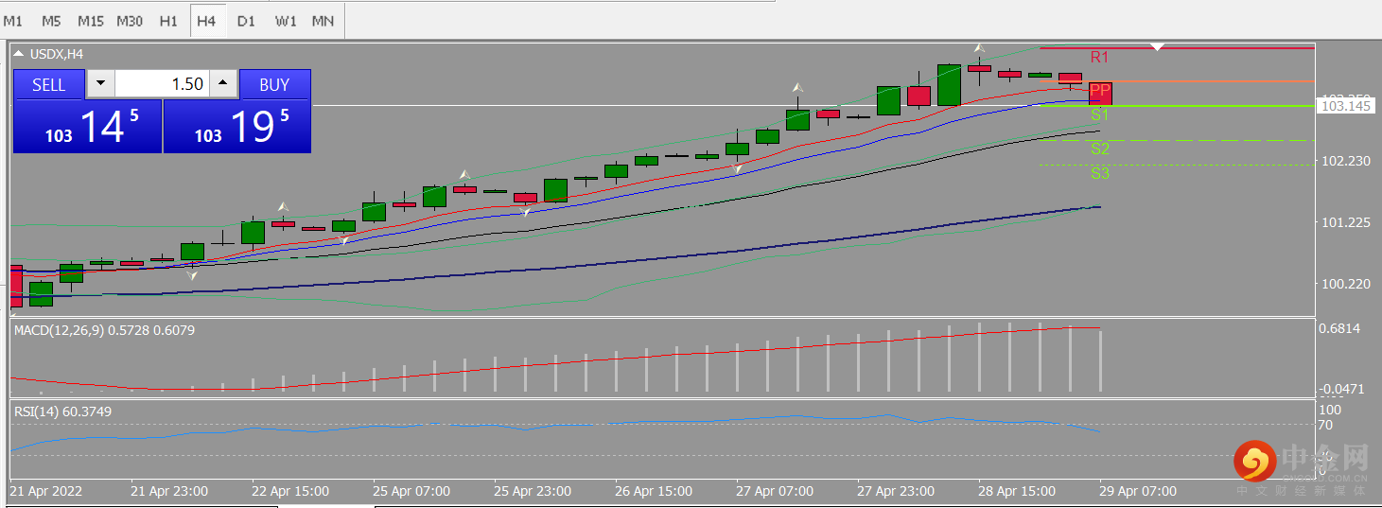Image resolution: width=1382 pixels, height=508 pixels.
Task: Select the red R1 pivot level label
Action: click(x=1099, y=58)
